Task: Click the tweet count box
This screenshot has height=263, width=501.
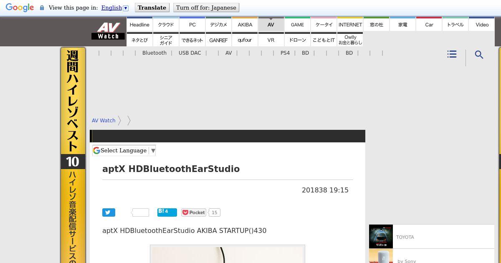Action: (x=140, y=212)
